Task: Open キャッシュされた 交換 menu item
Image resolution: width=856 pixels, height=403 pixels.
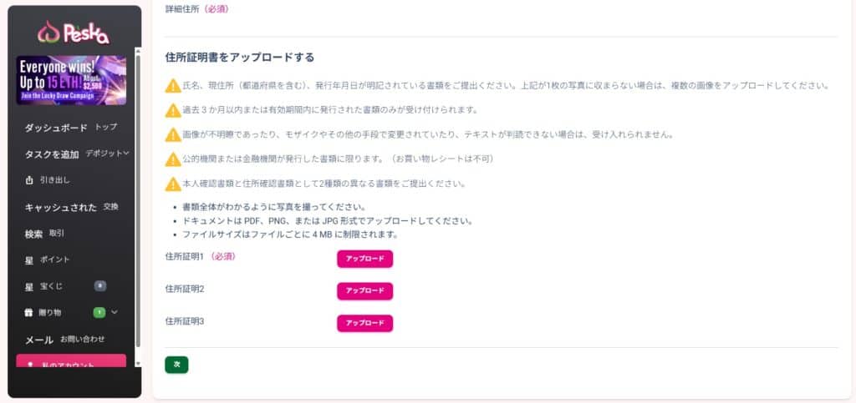Action: (x=71, y=207)
